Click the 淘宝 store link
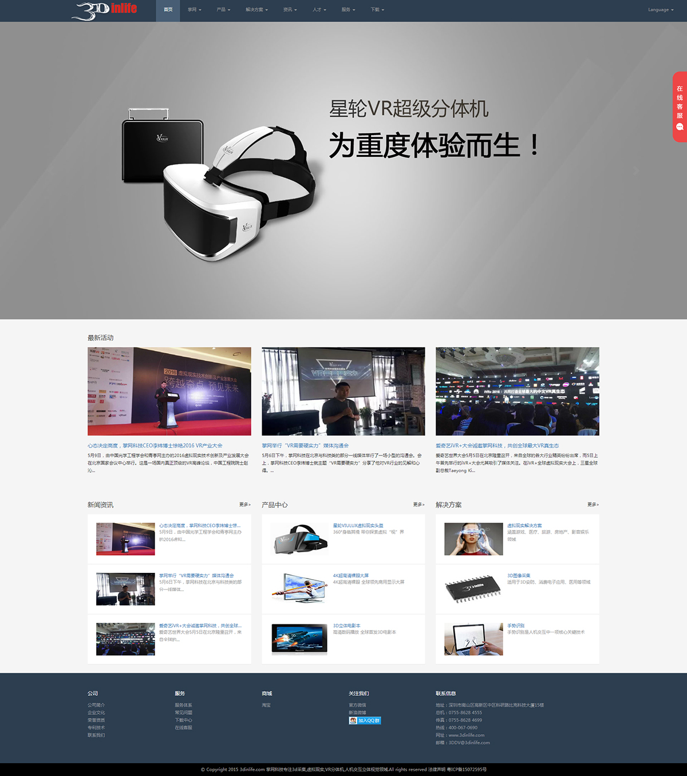Image resolution: width=687 pixels, height=776 pixels. 266,705
